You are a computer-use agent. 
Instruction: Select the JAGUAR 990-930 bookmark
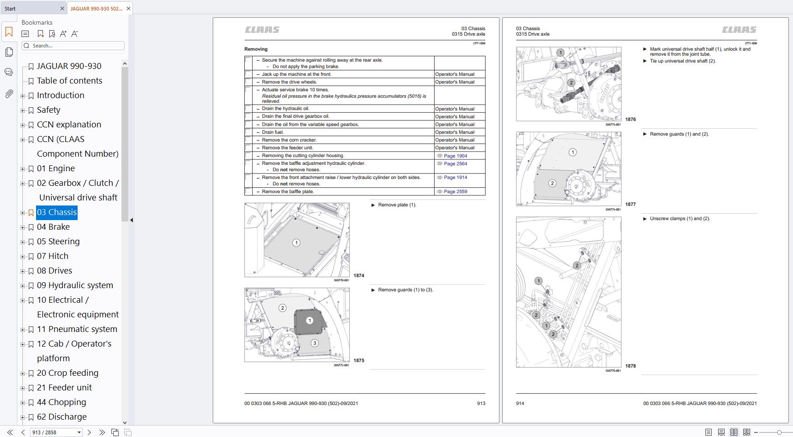pyautogui.click(x=69, y=66)
